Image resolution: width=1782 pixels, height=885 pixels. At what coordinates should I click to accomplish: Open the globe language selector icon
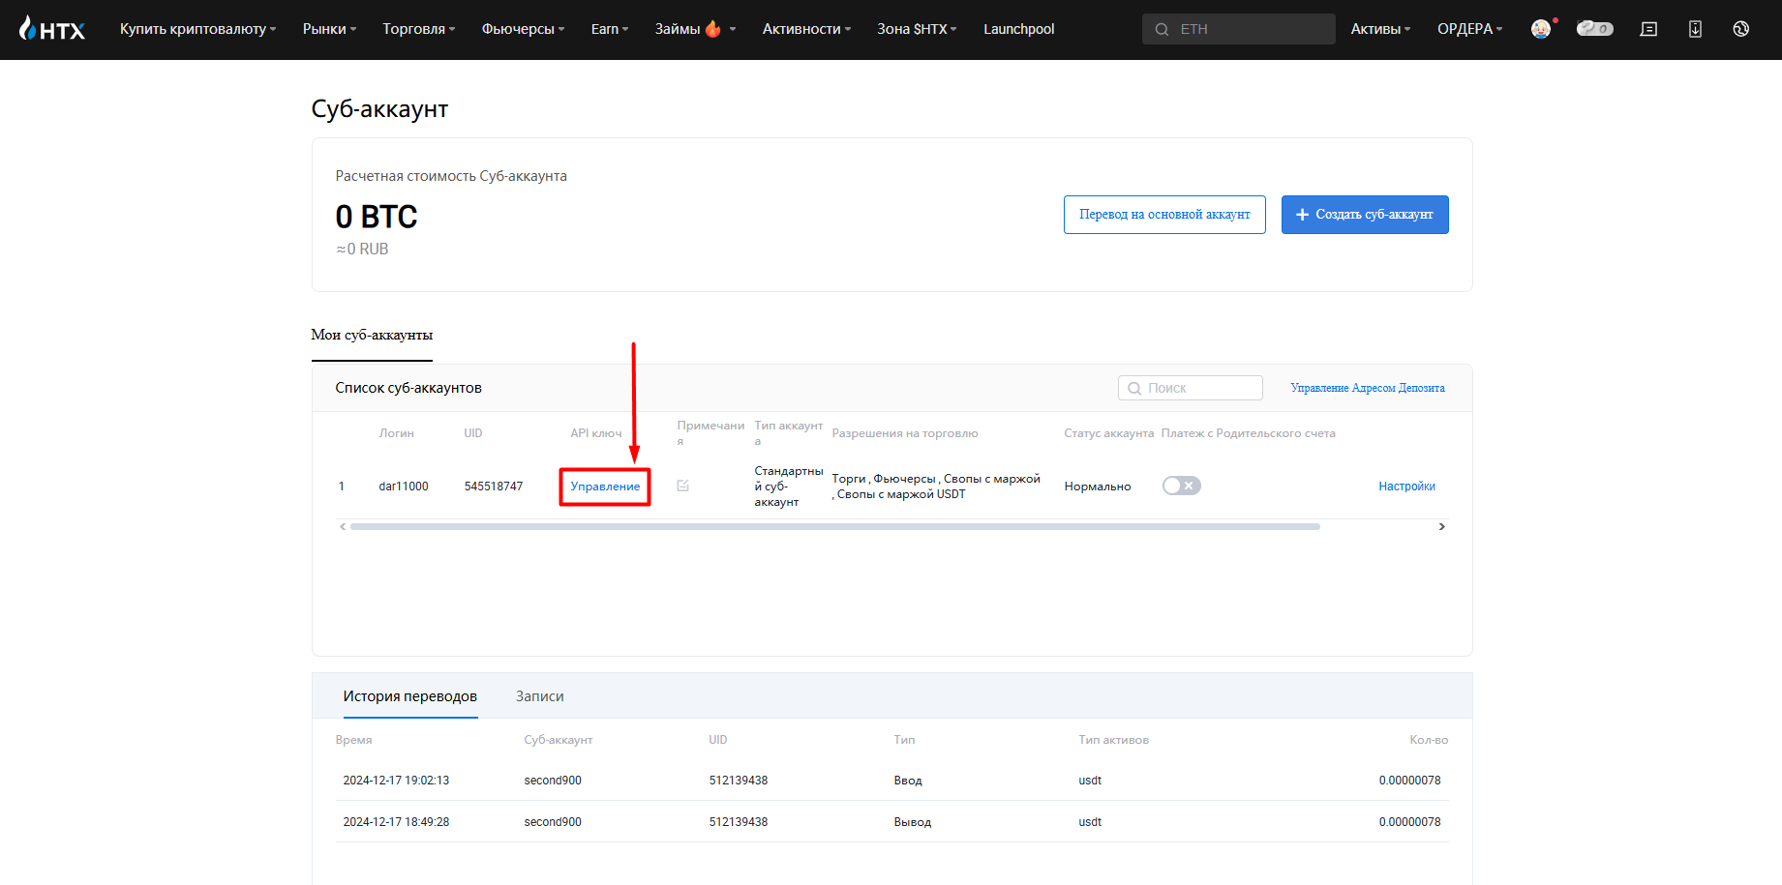[1740, 29]
